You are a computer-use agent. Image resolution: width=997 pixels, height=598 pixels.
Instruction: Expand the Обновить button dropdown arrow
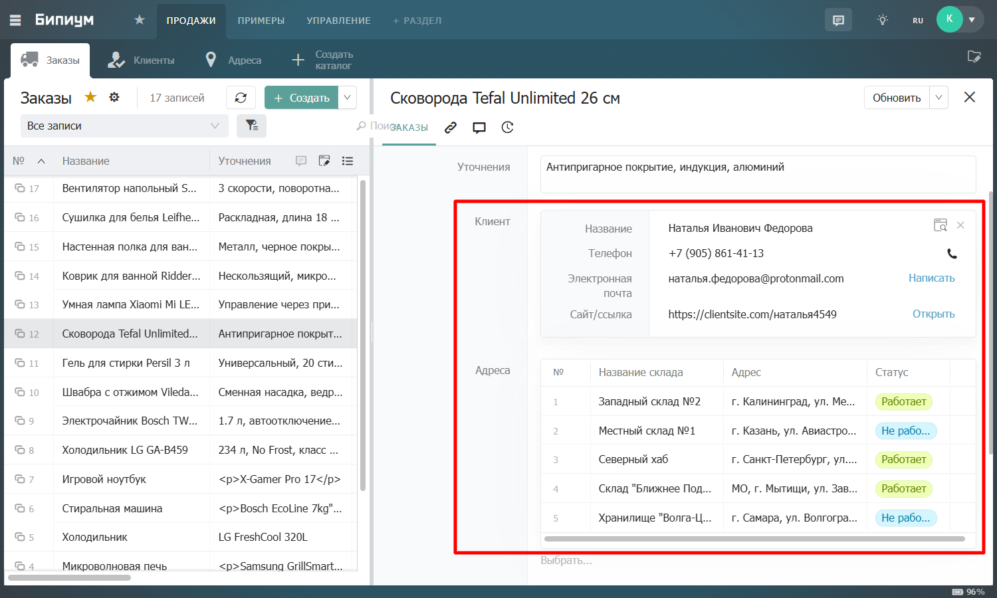coord(939,98)
